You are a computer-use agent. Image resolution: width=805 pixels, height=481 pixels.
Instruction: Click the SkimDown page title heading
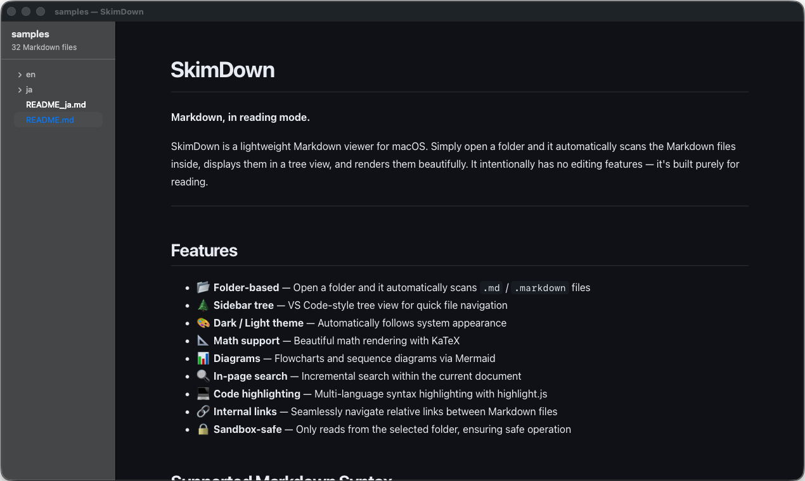222,70
